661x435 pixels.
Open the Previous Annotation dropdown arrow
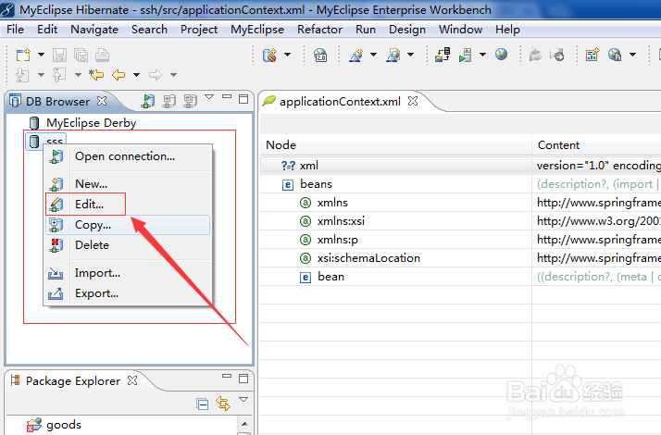click(x=78, y=75)
